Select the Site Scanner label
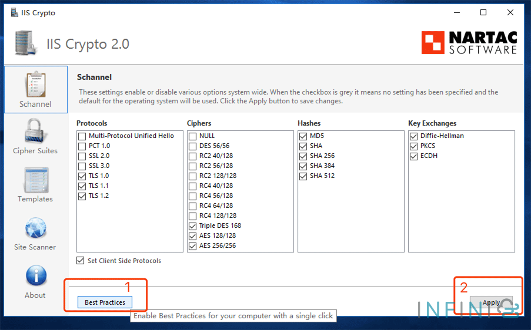The height and width of the screenshot is (330, 531). (35, 247)
